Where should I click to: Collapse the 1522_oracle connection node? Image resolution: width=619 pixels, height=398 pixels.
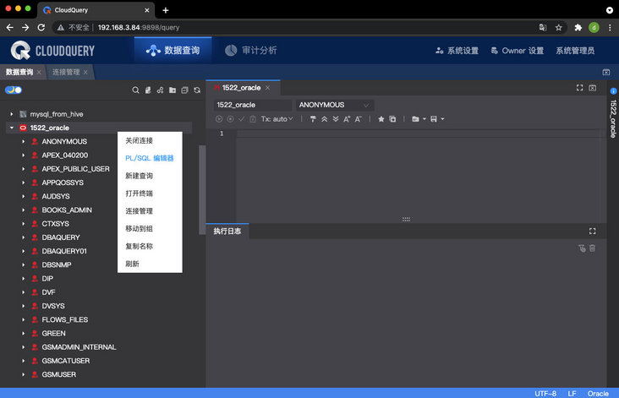click(x=12, y=128)
